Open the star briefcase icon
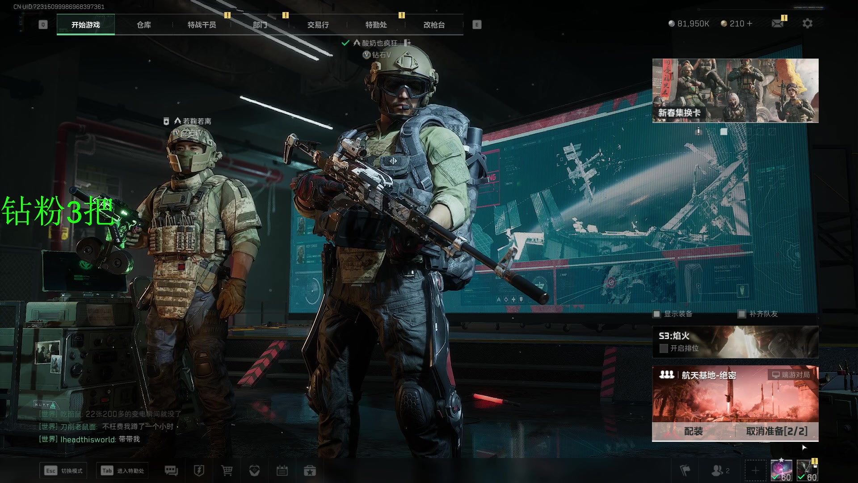Image resolution: width=858 pixels, height=483 pixels. click(x=310, y=470)
